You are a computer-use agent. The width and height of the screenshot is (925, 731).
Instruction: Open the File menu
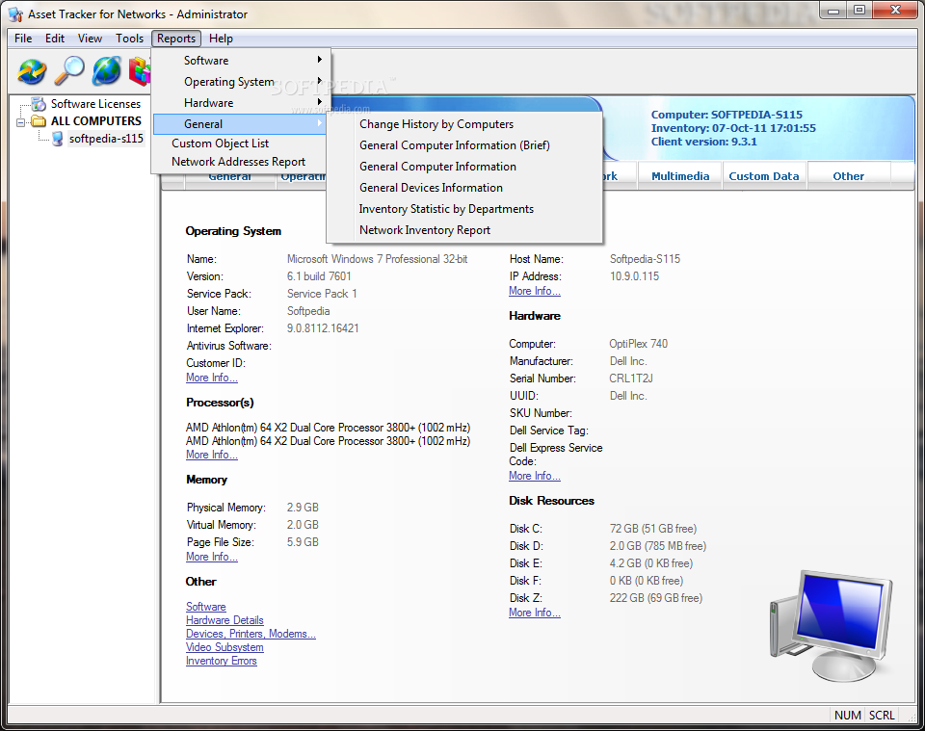(23, 39)
